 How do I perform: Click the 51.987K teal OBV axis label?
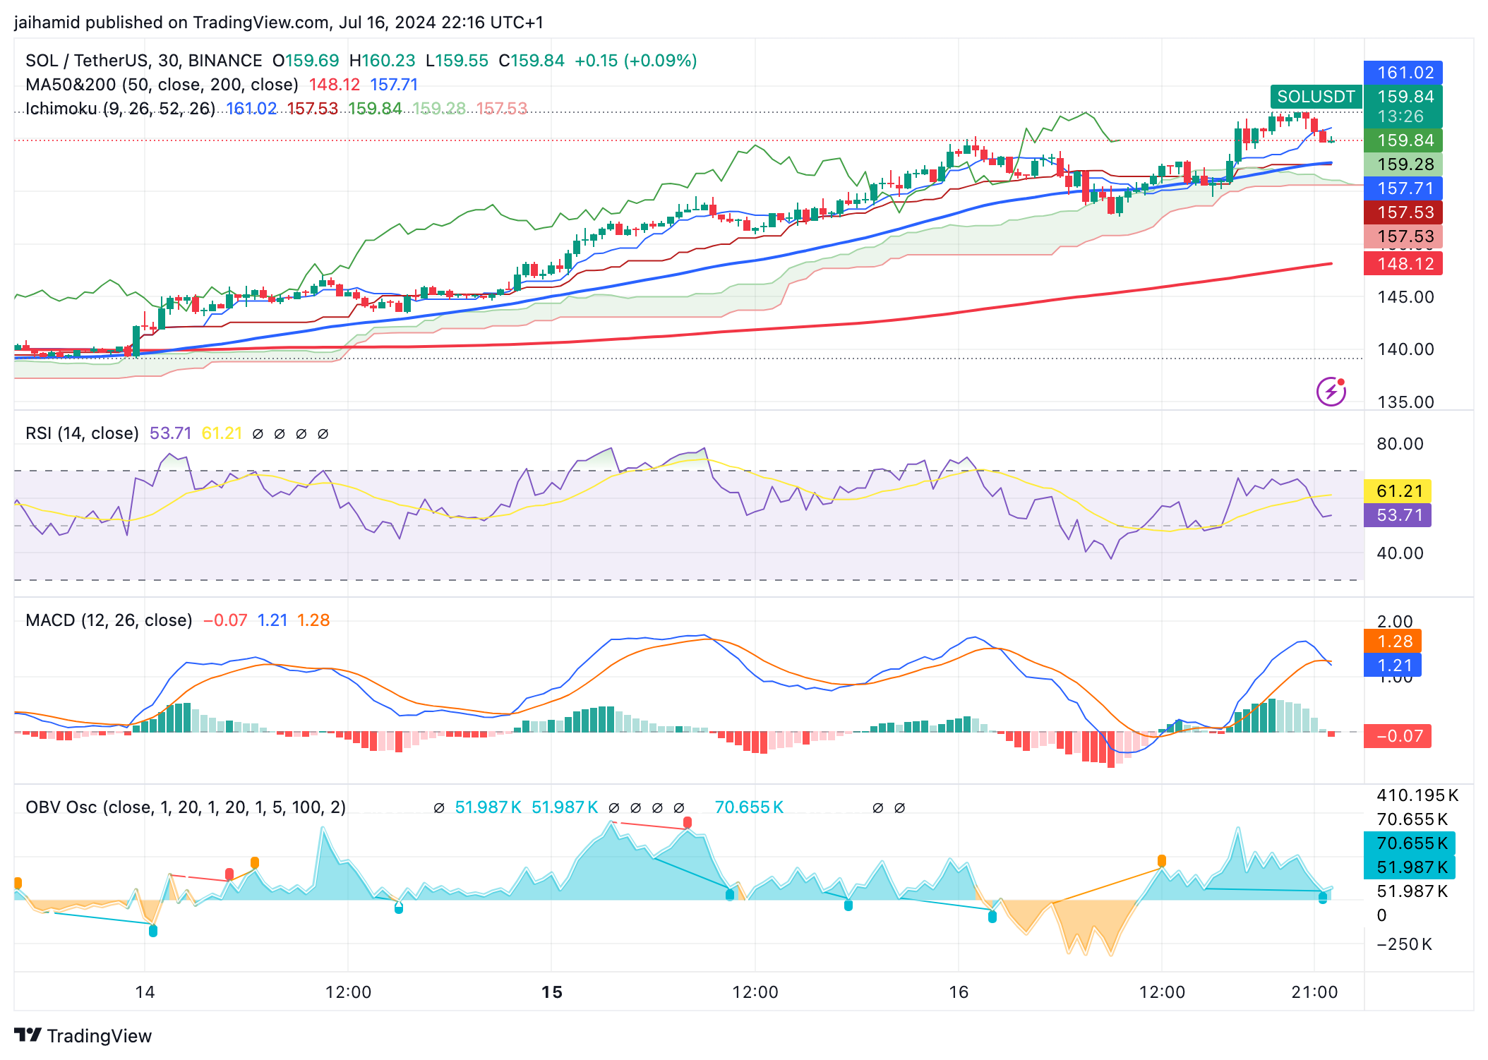[x=1410, y=867]
